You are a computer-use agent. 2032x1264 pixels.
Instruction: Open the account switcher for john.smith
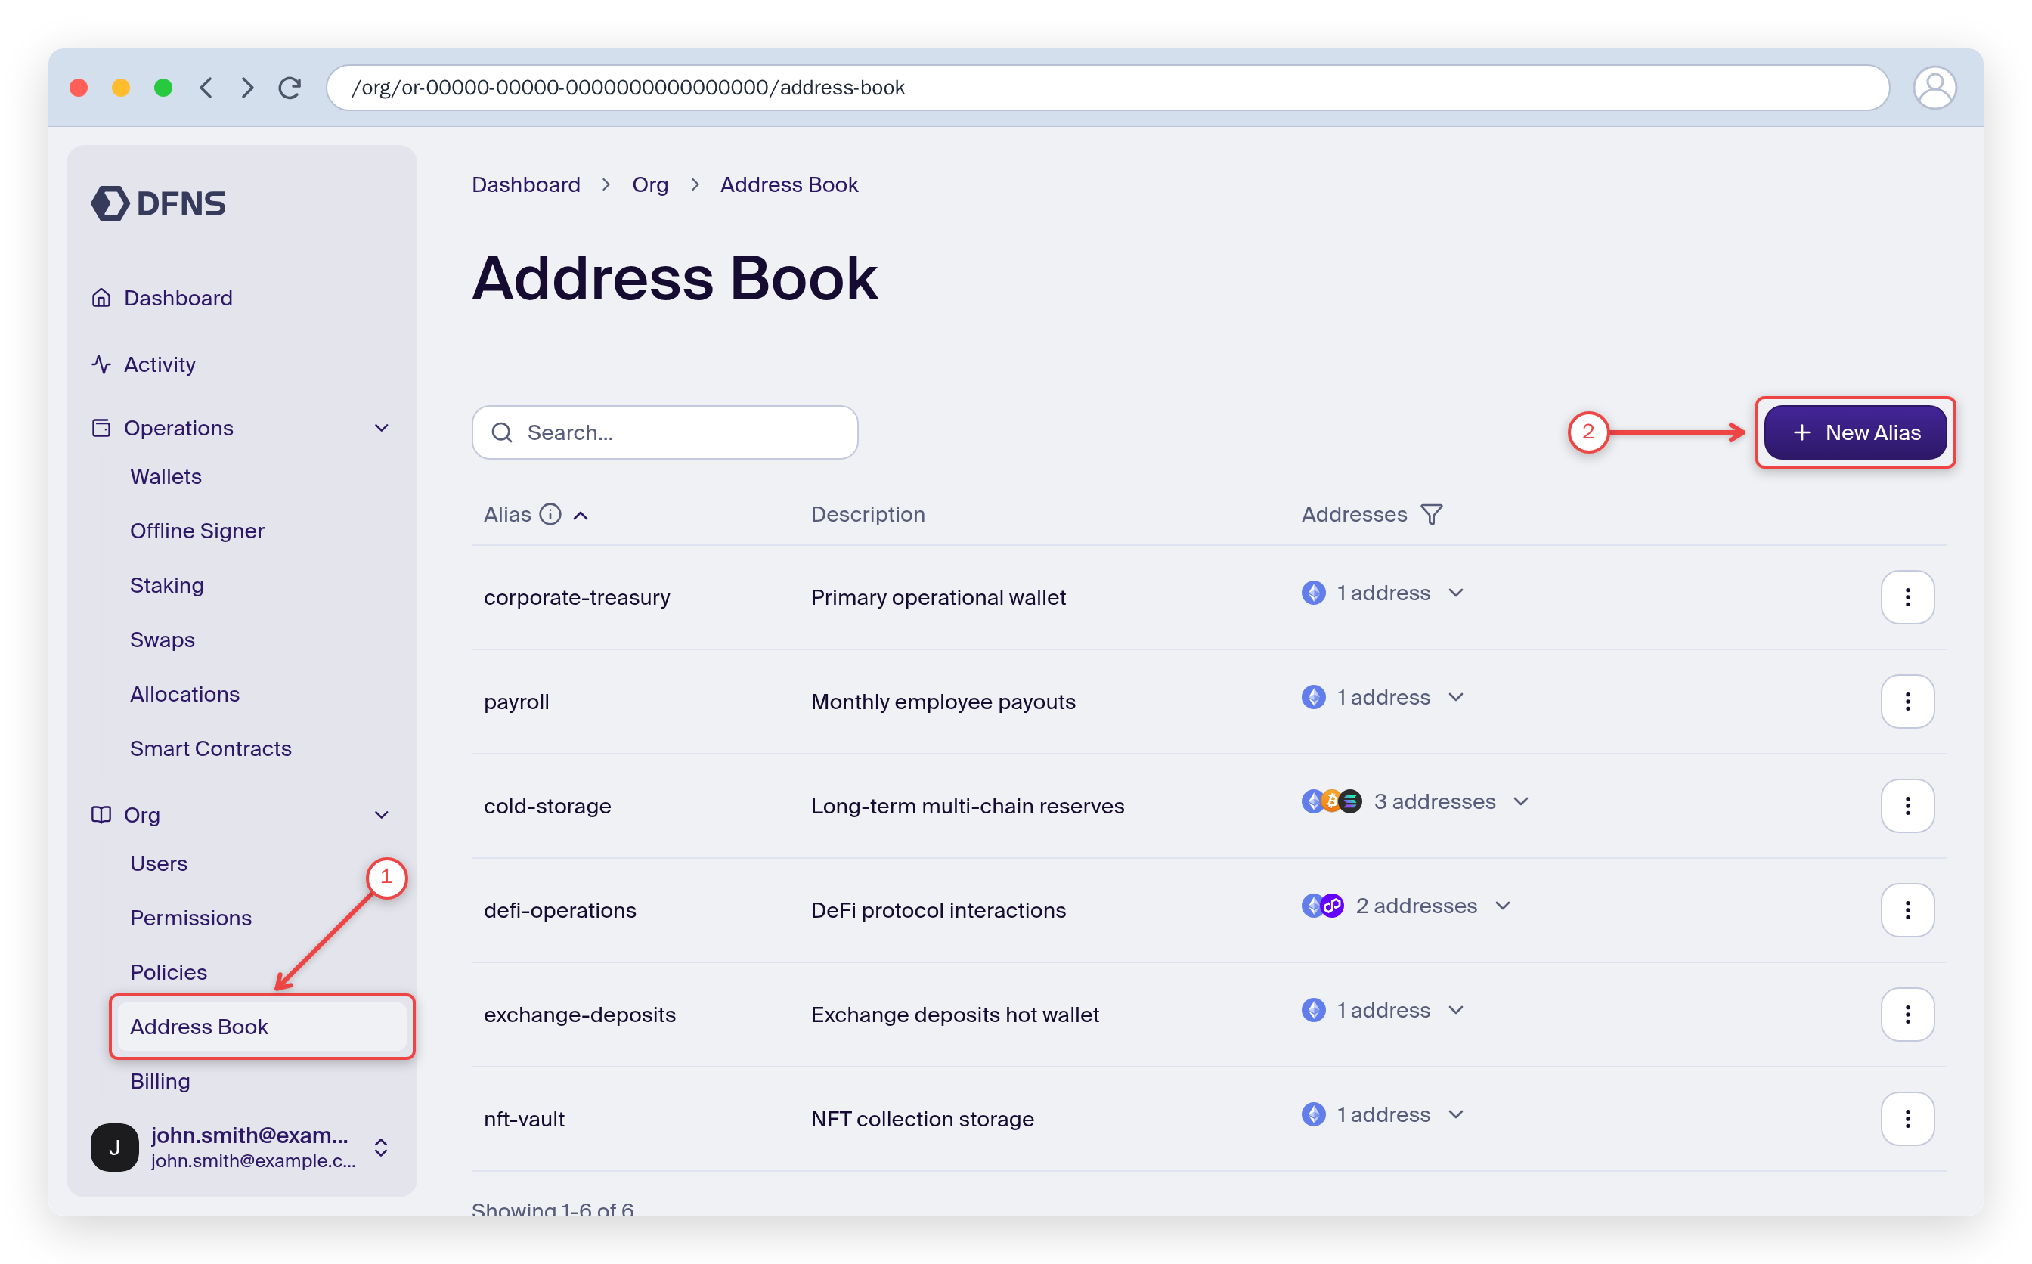(x=381, y=1148)
